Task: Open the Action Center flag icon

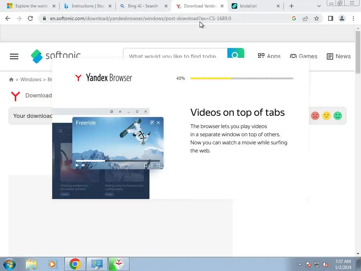Action: pos(308,264)
